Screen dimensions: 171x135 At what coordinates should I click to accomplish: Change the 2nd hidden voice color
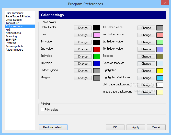pos(146,35)
